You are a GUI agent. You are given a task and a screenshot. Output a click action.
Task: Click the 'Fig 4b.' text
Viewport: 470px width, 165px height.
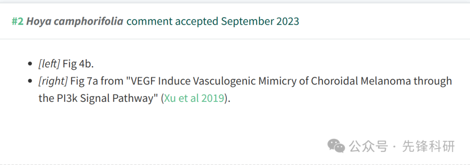point(78,64)
